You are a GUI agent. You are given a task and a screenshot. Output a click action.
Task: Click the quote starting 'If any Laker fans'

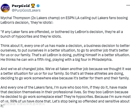click(x=62, y=34)
